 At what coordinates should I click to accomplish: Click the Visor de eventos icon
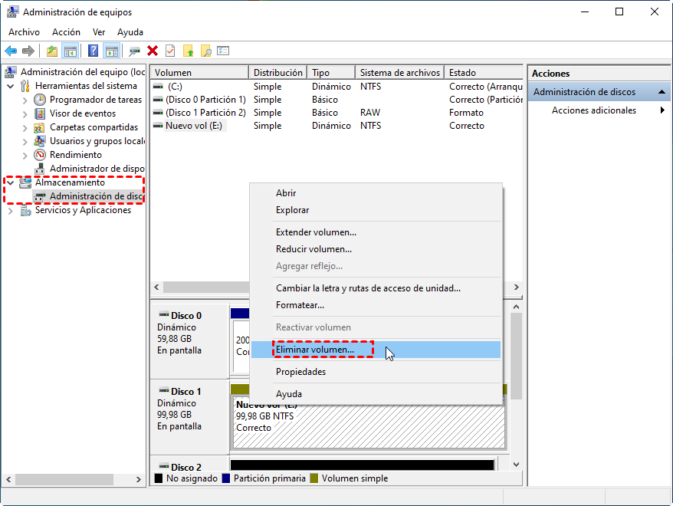(40, 113)
